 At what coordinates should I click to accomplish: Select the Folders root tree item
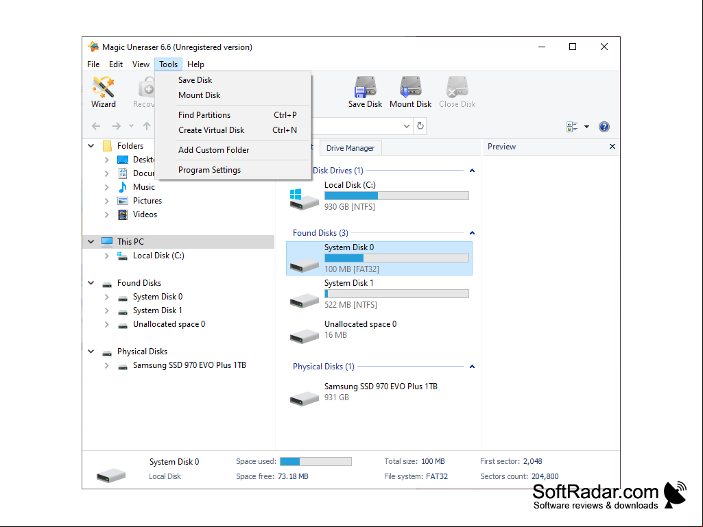(x=130, y=146)
